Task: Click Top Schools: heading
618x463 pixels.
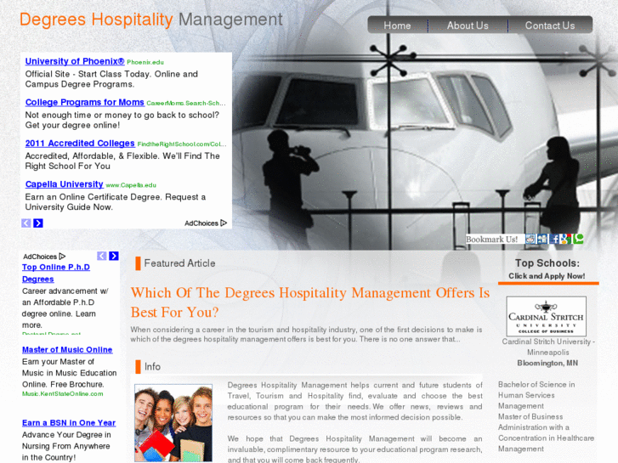Action: [547, 263]
